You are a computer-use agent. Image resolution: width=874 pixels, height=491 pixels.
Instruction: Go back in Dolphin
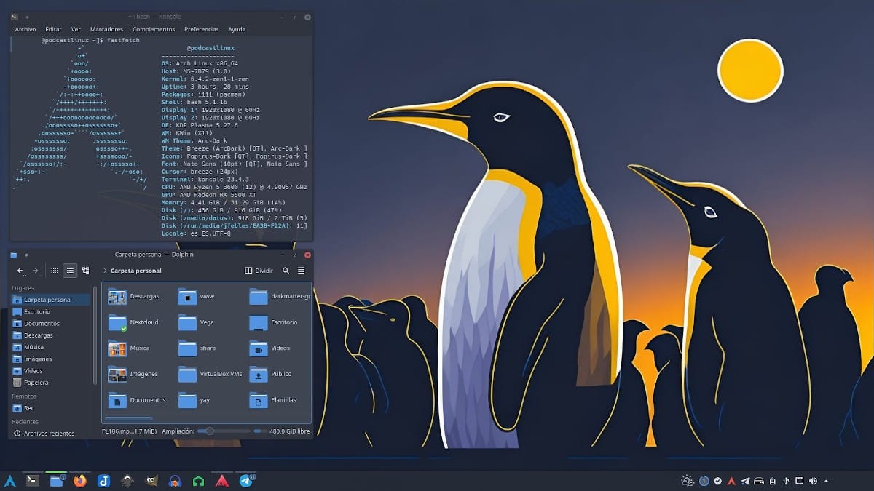tap(20, 271)
